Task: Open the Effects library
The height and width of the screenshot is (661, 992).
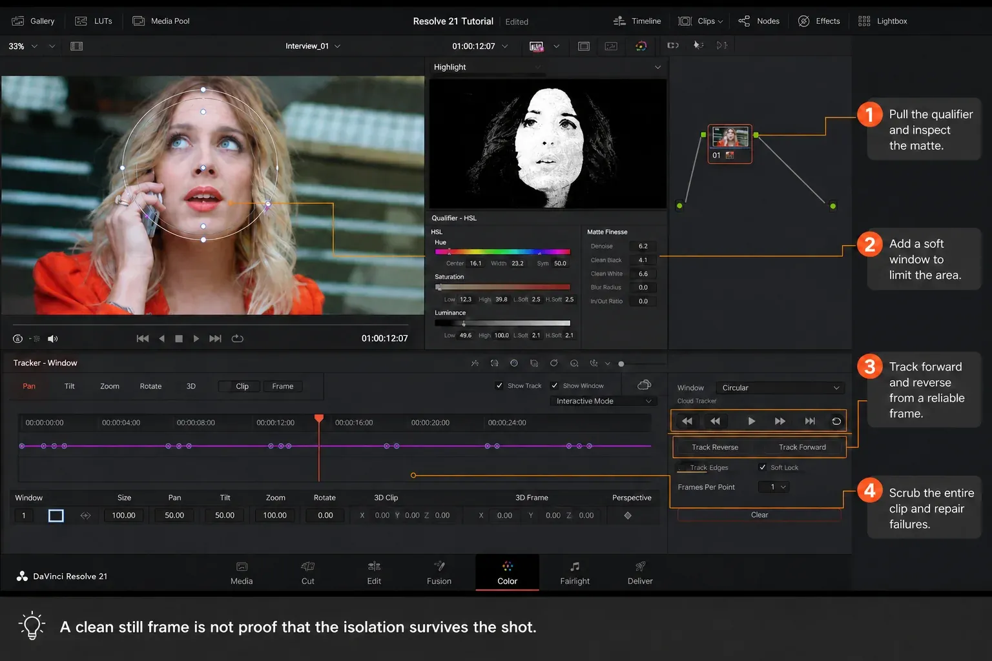Action: pos(819,21)
